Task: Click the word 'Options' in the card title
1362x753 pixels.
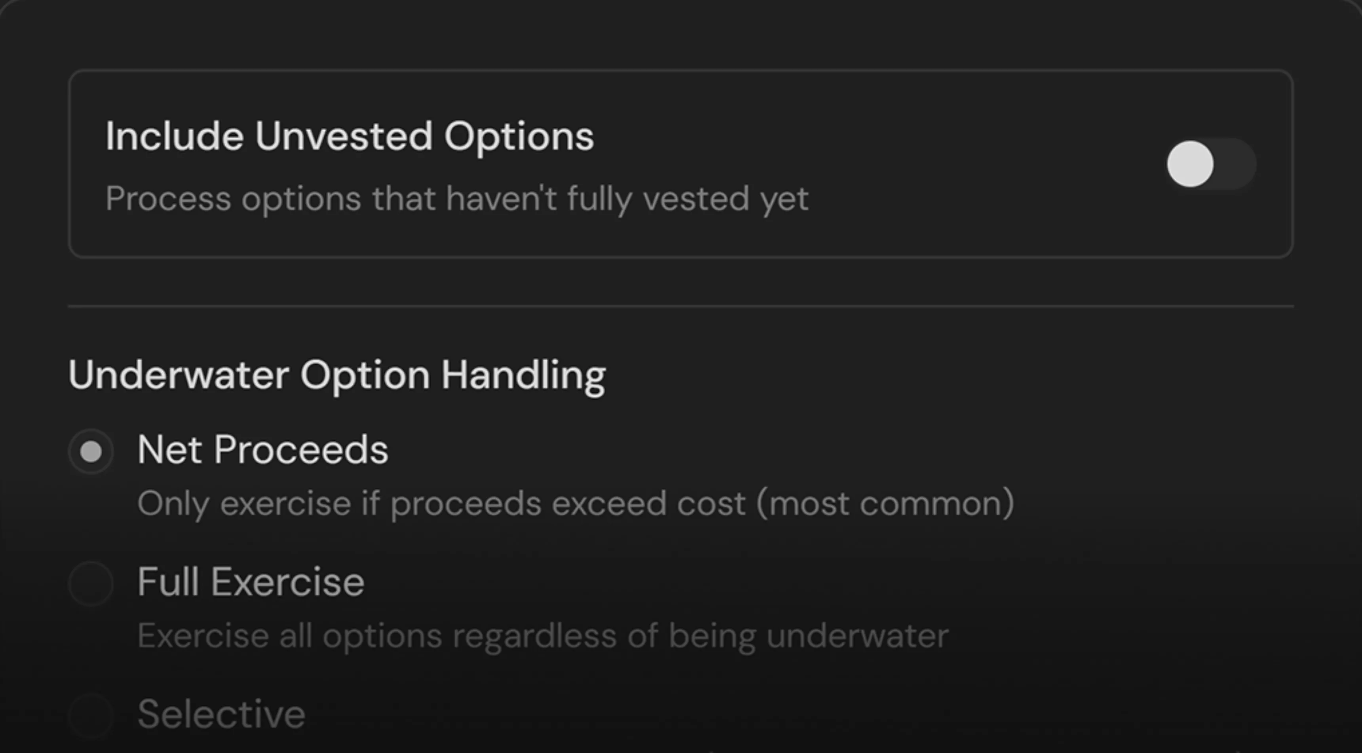Action: pos(519,137)
